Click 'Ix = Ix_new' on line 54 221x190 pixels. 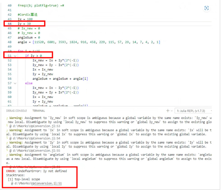pyautogui.click(x=43, y=70)
